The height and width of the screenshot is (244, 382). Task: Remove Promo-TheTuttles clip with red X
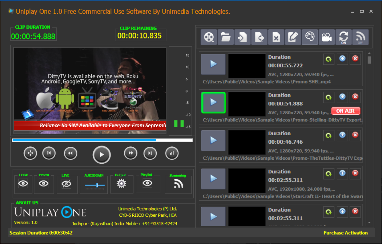355,135
